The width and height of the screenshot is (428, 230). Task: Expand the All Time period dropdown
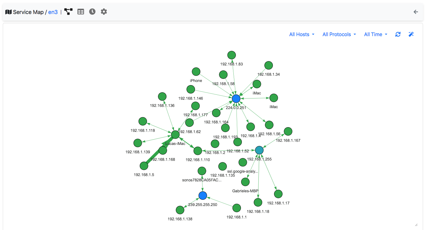[375, 34]
